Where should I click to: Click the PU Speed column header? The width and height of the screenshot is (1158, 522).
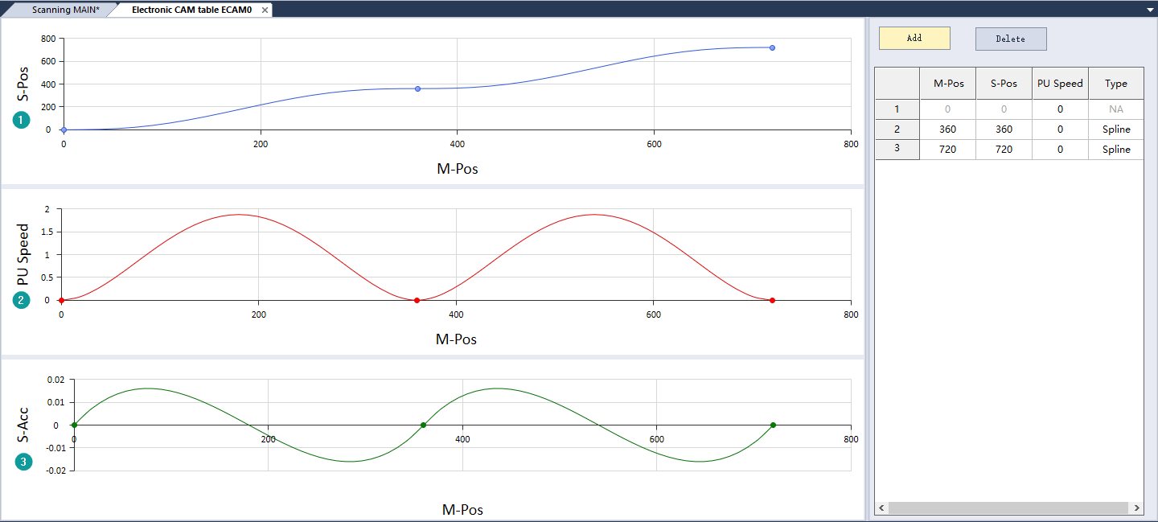(1060, 84)
